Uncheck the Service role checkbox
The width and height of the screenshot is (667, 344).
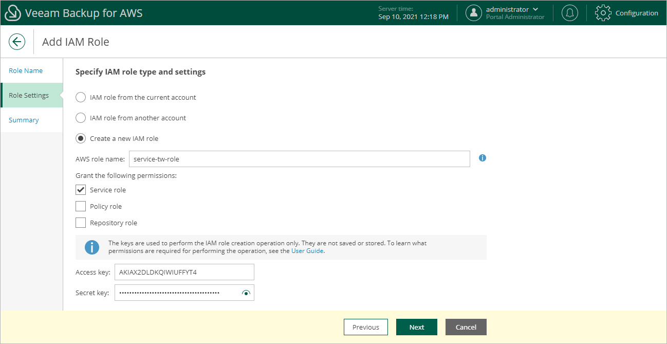[81, 190]
